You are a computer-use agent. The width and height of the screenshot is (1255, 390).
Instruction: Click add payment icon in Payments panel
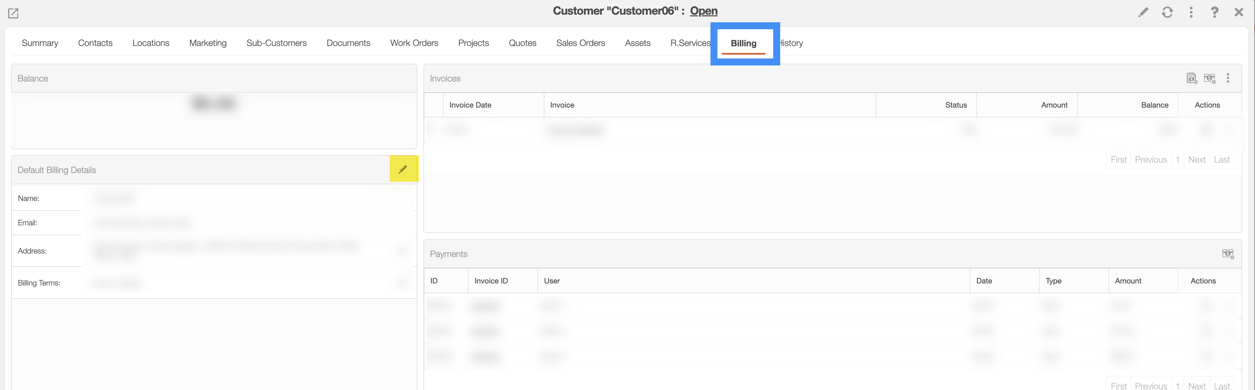pyautogui.click(x=1228, y=253)
